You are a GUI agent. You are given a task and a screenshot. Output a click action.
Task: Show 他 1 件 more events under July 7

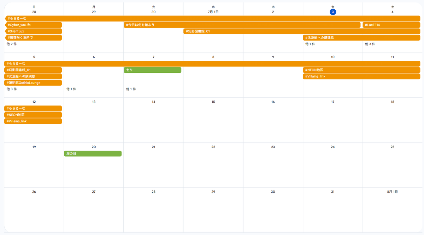pyautogui.click(x=131, y=89)
